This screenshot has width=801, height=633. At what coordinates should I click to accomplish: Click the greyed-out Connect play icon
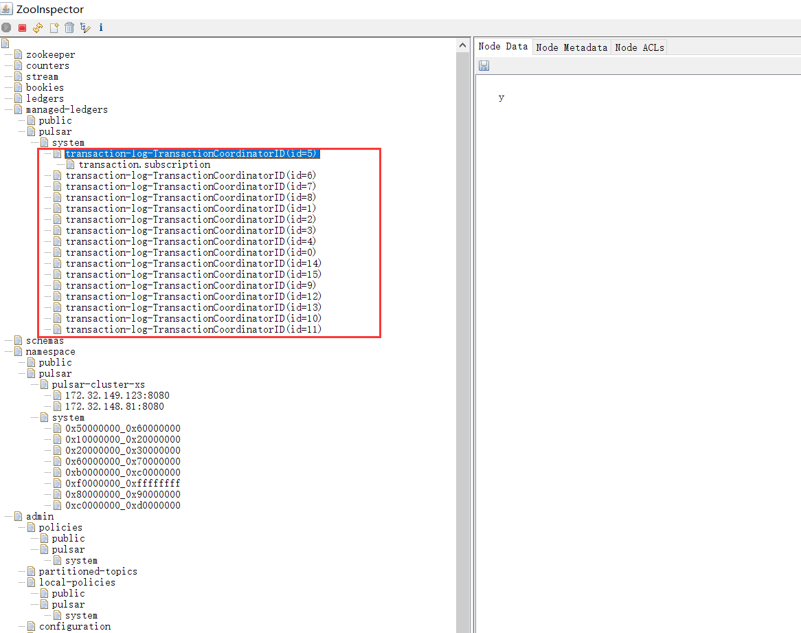tap(6, 27)
